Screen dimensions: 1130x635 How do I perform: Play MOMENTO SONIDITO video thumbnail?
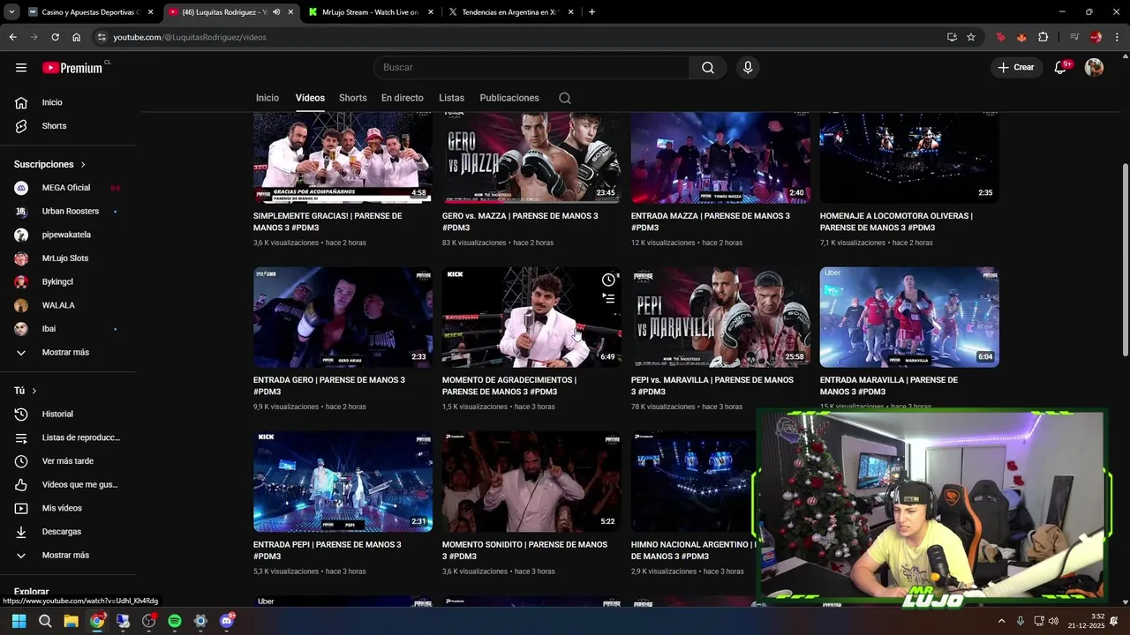click(531, 482)
